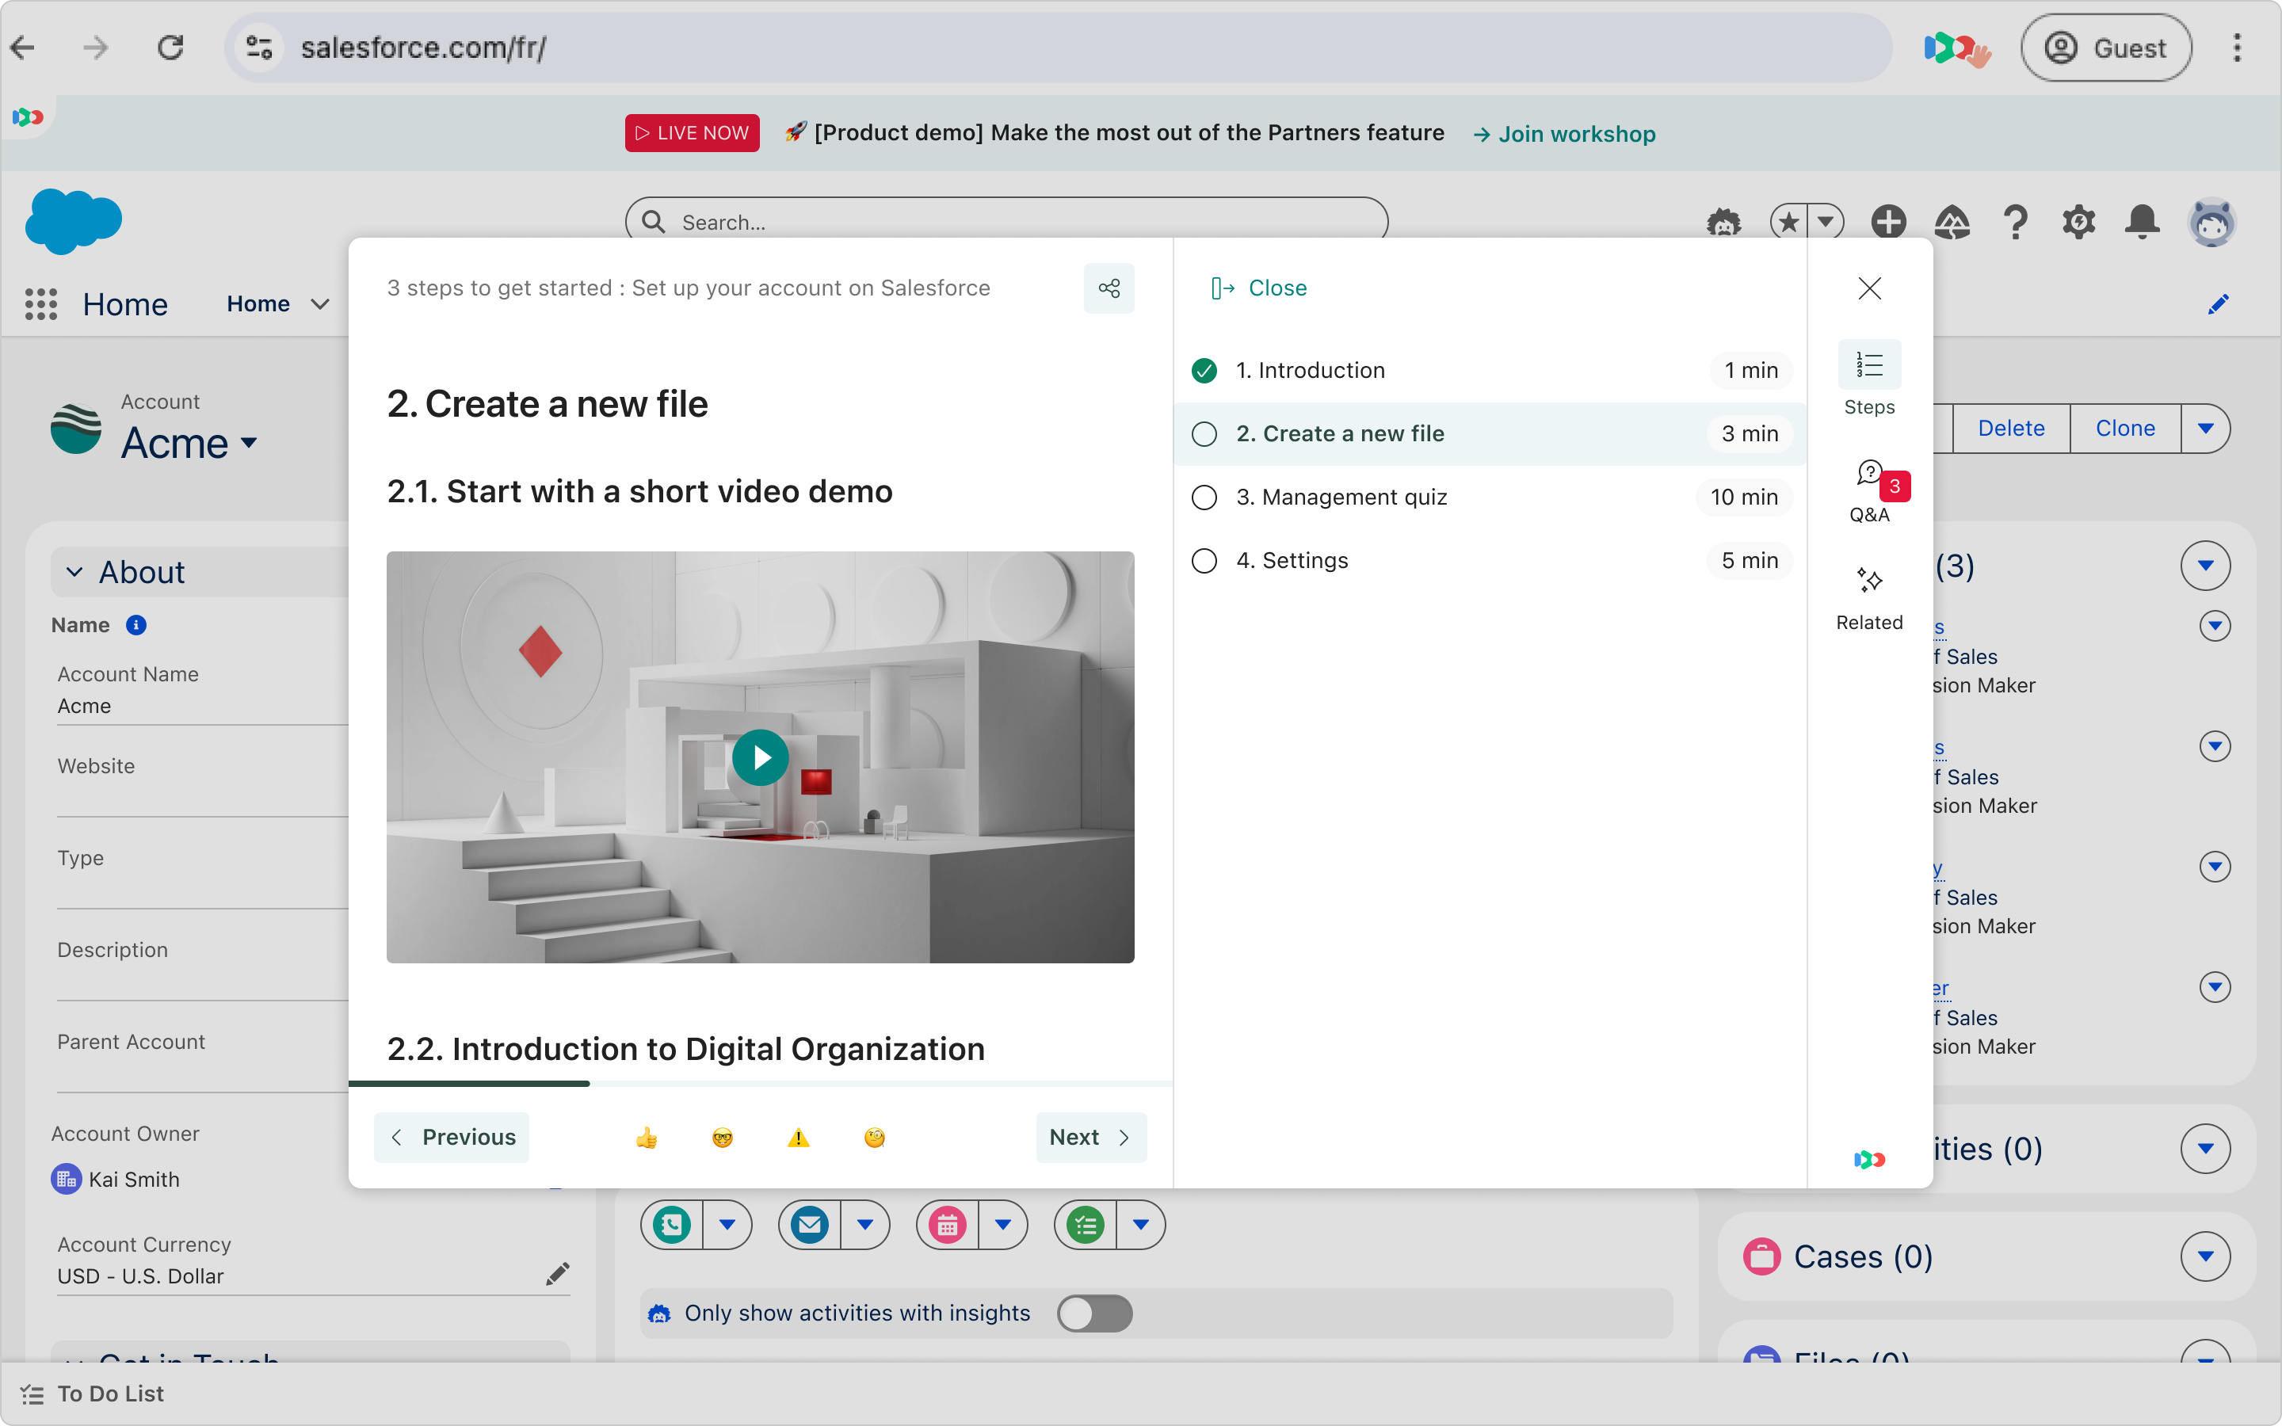Play the short demo video
Image resolution: width=2282 pixels, height=1426 pixels.
pos(760,757)
